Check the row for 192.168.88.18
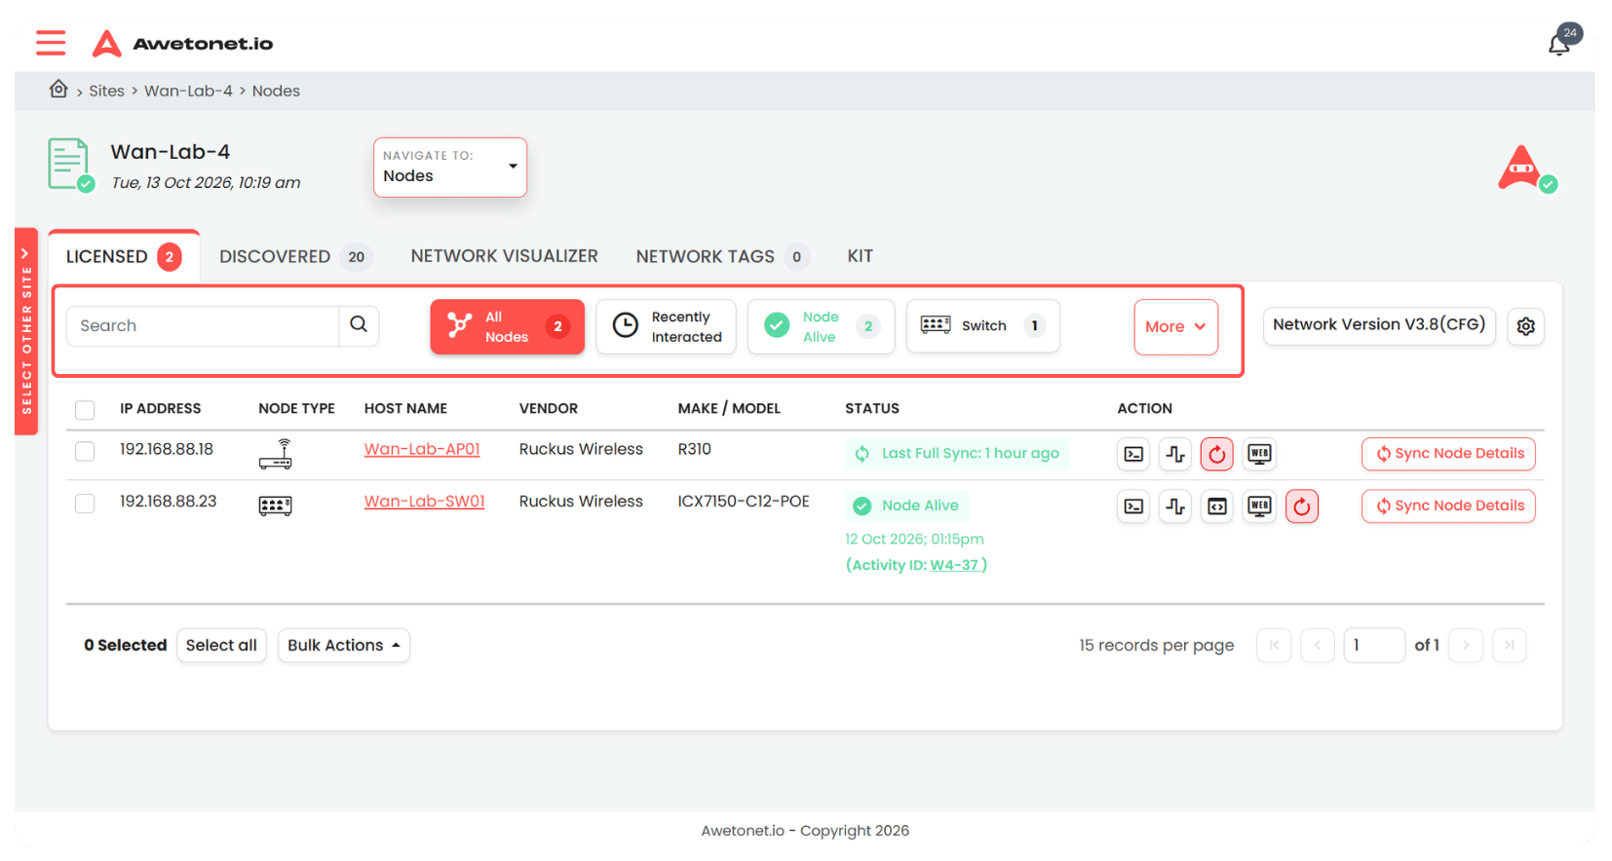The width and height of the screenshot is (1612, 861). (x=85, y=451)
